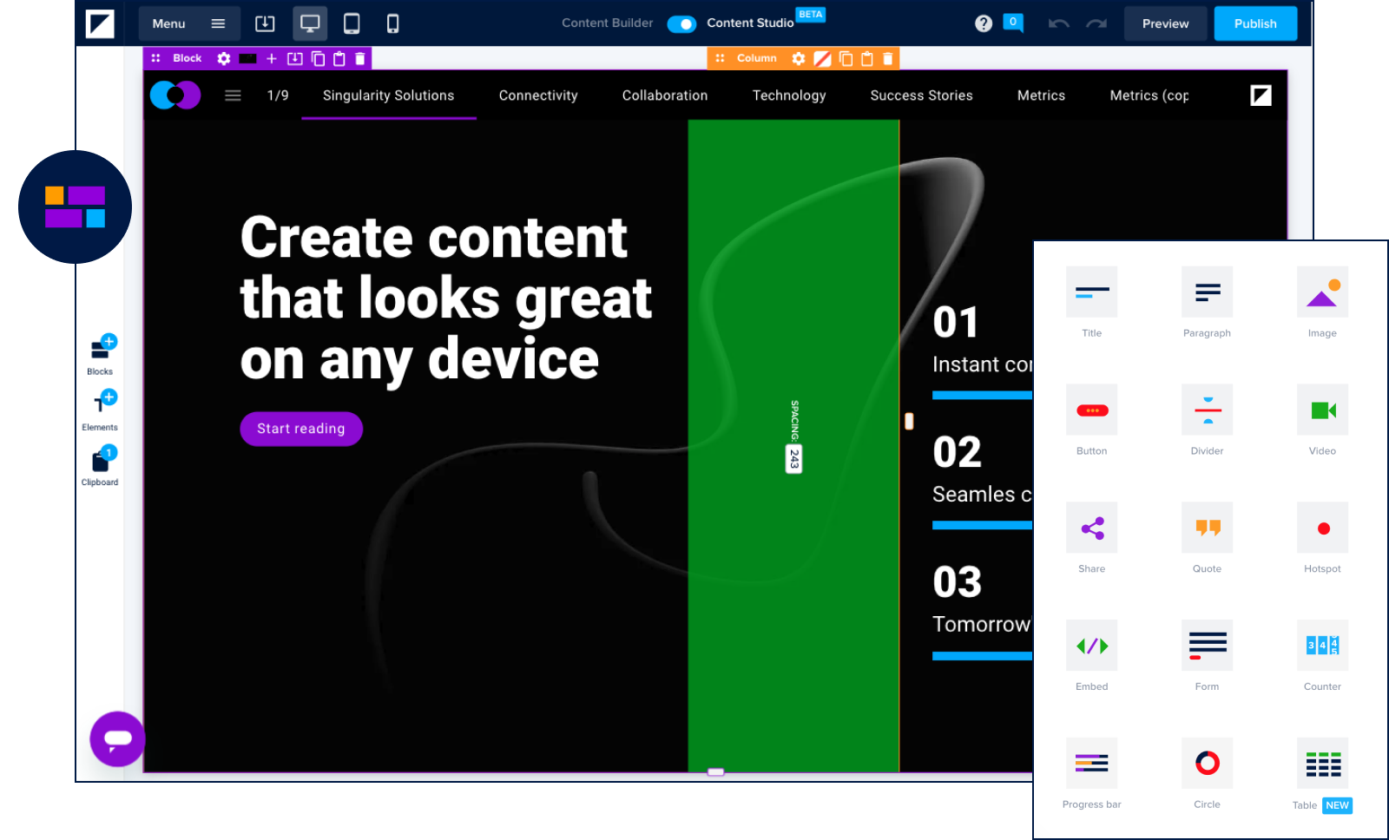Click the Publish button

[x=1255, y=23]
